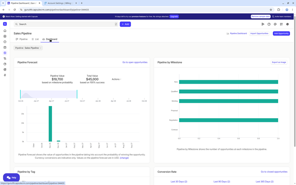Select the dollar Sales Pipeline sidebar icon

pyautogui.click(x=5, y=53)
